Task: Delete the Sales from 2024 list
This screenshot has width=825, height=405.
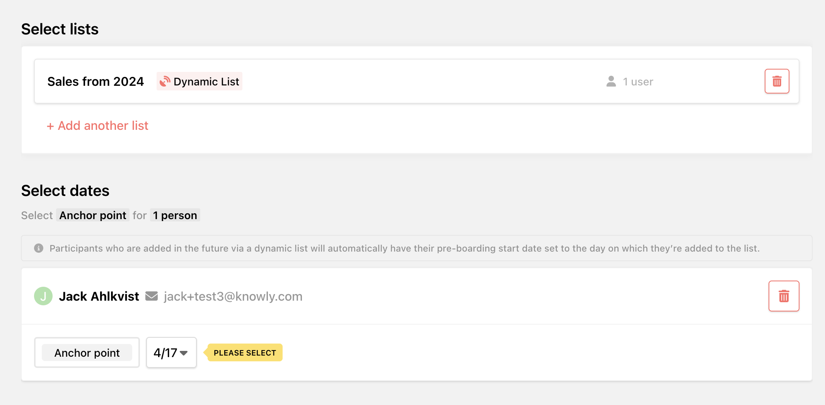Action: [777, 81]
